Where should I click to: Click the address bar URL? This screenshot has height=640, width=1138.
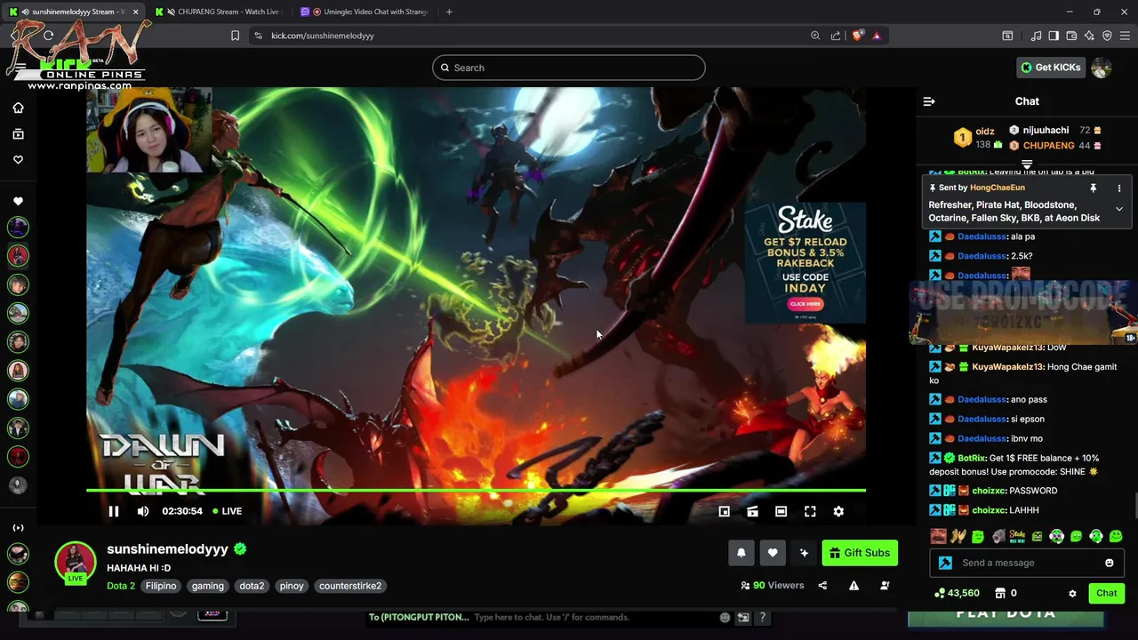323,36
